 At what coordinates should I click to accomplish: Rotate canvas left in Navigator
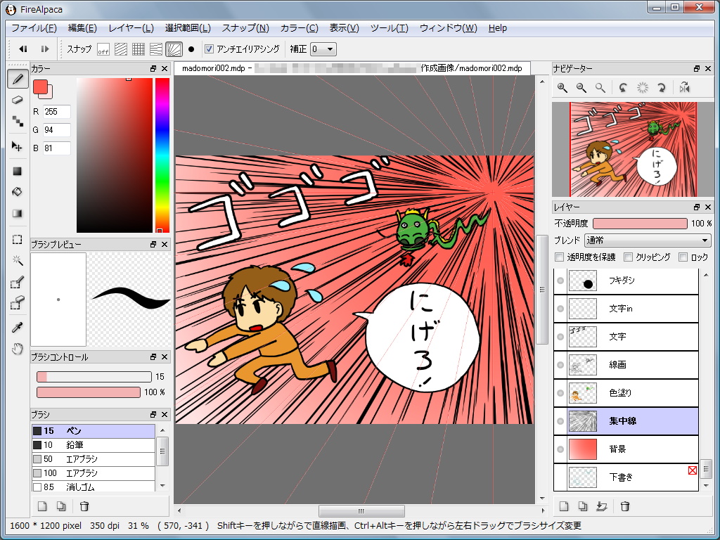623,88
